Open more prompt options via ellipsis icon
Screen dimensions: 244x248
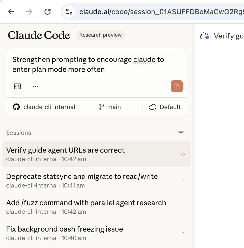(35, 86)
